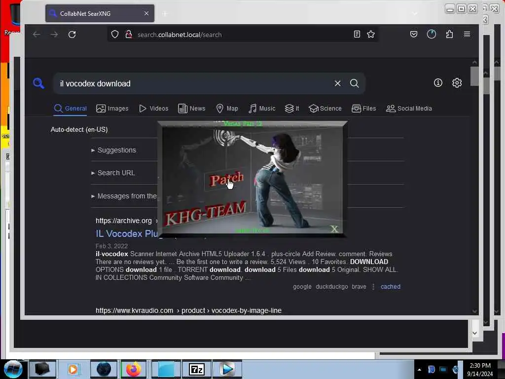Viewport: 505px width, 379px height.
Task: Open the Auto-detect (en-US) language selector
Action: (79, 130)
